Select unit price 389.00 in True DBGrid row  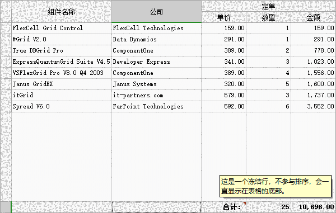[223, 50]
